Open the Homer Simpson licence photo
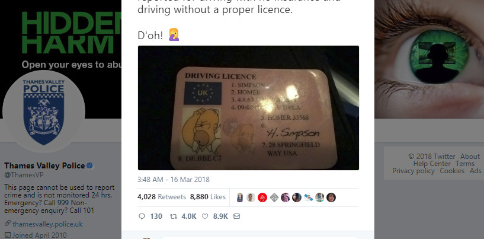The width and height of the screenshot is (484, 239). pos(248,108)
